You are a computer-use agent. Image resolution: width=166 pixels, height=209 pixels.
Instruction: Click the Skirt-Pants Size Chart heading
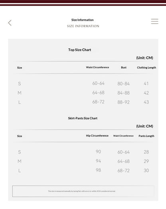[83, 118]
